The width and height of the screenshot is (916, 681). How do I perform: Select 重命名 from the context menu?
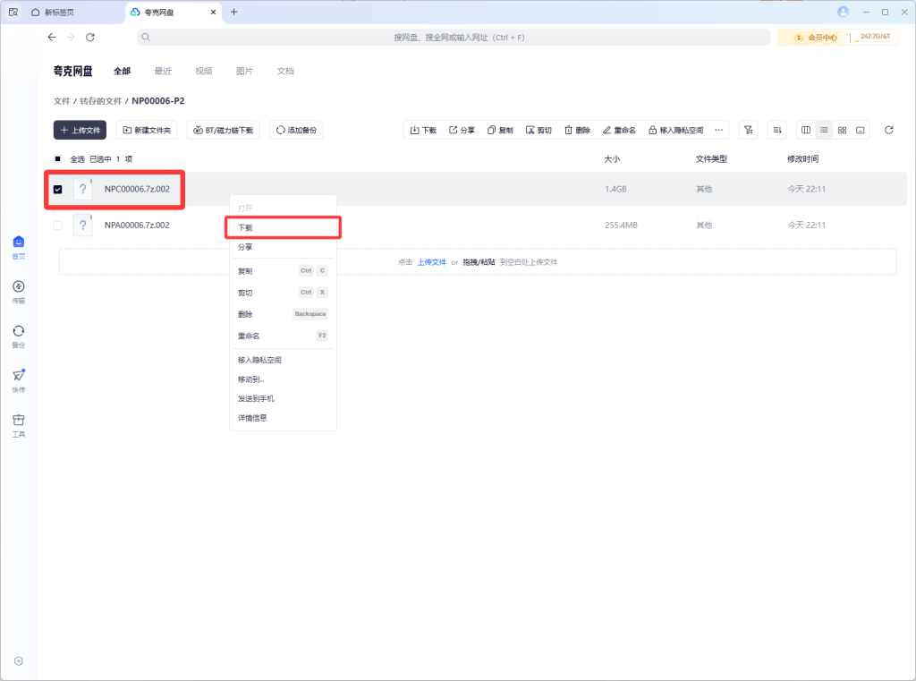click(249, 336)
